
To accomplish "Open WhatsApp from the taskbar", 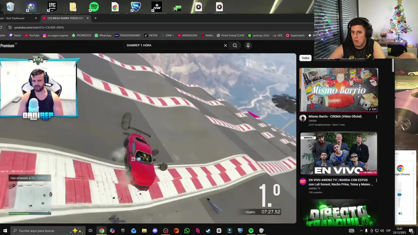I will click(187, 231).
